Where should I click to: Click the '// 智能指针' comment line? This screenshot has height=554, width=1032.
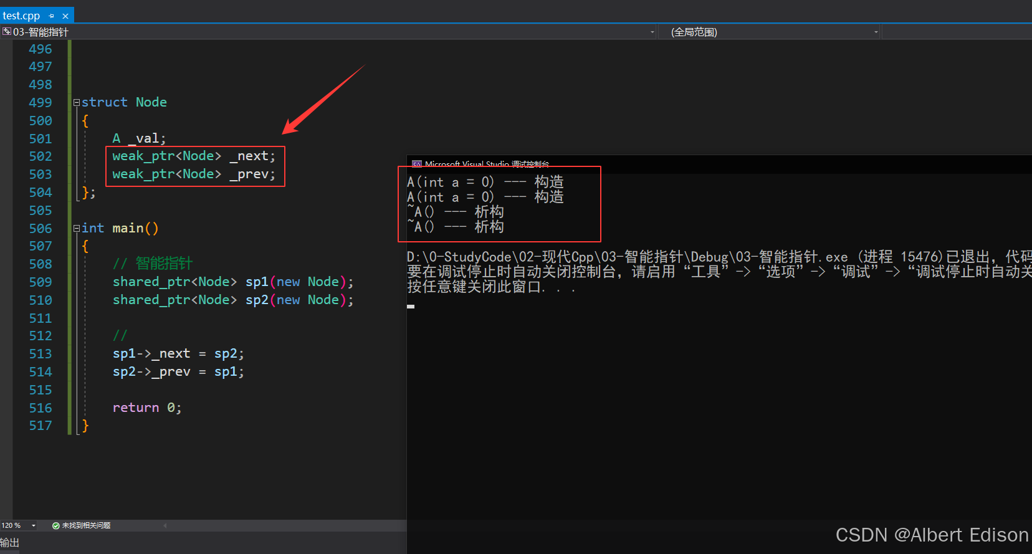[153, 264]
